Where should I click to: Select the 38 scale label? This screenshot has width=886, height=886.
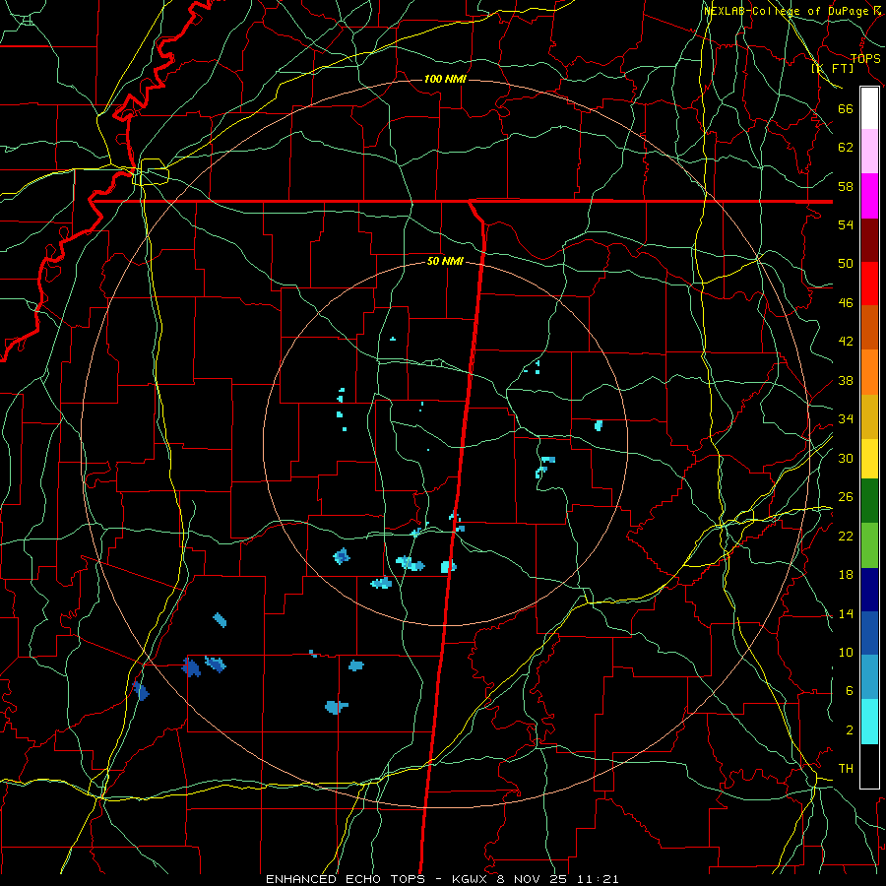tap(846, 380)
